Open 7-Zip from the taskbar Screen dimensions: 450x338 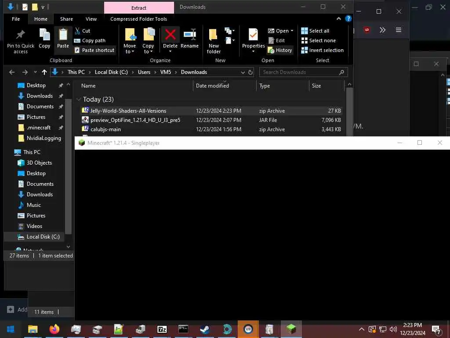click(x=162, y=329)
